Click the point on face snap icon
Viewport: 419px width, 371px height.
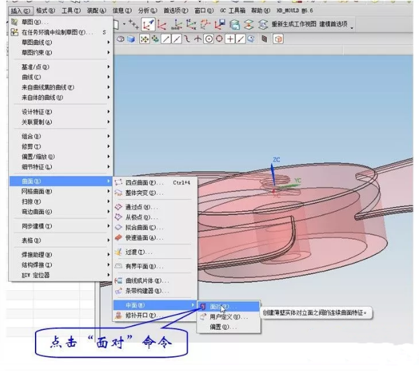[x=251, y=39]
